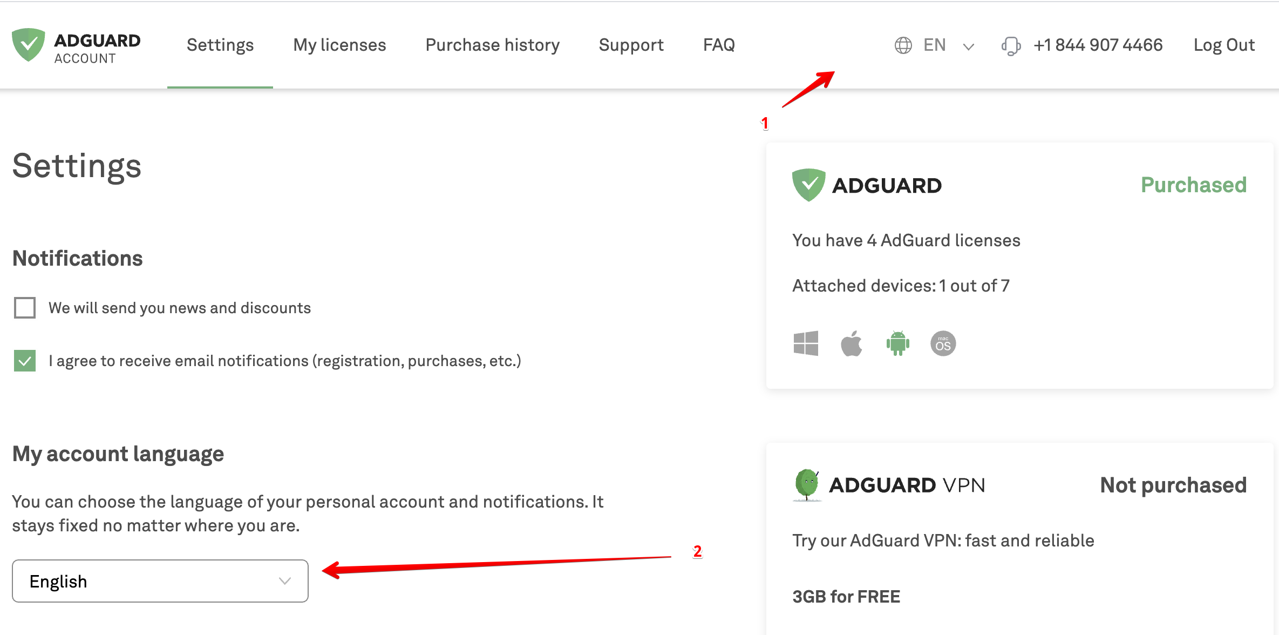Expand the English language dropdown
The image size is (1279, 635).
(160, 581)
